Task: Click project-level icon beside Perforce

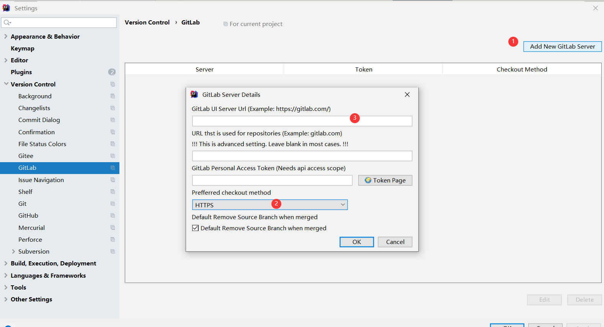Action: point(113,239)
